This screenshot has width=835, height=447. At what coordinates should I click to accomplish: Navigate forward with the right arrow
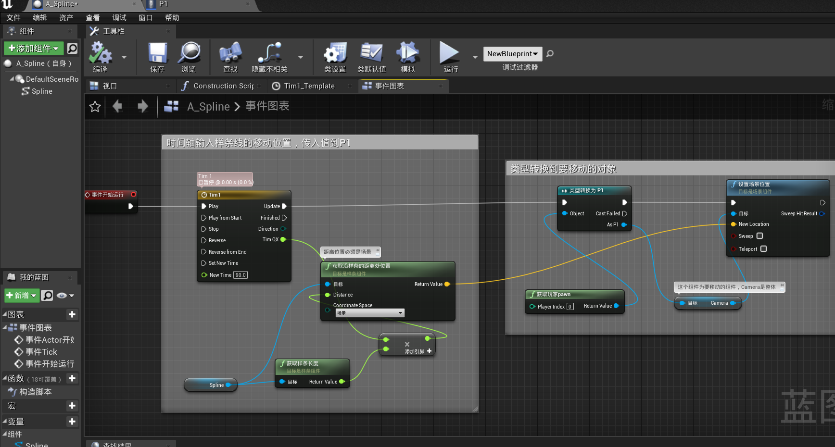click(142, 106)
